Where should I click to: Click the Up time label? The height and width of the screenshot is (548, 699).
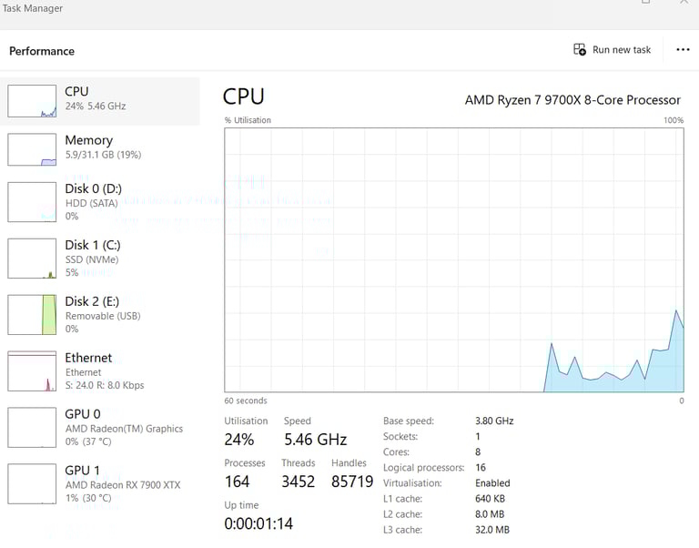[x=241, y=505]
